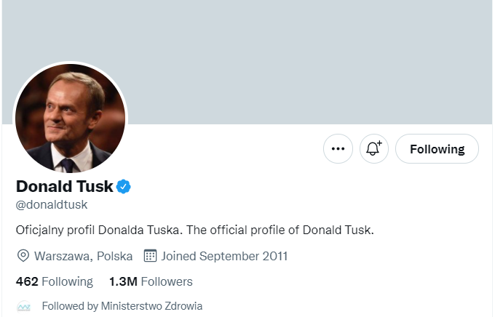Screen dimensions: 495x317
Task: Turn on notifications with the bell icon
Action: 374,149
